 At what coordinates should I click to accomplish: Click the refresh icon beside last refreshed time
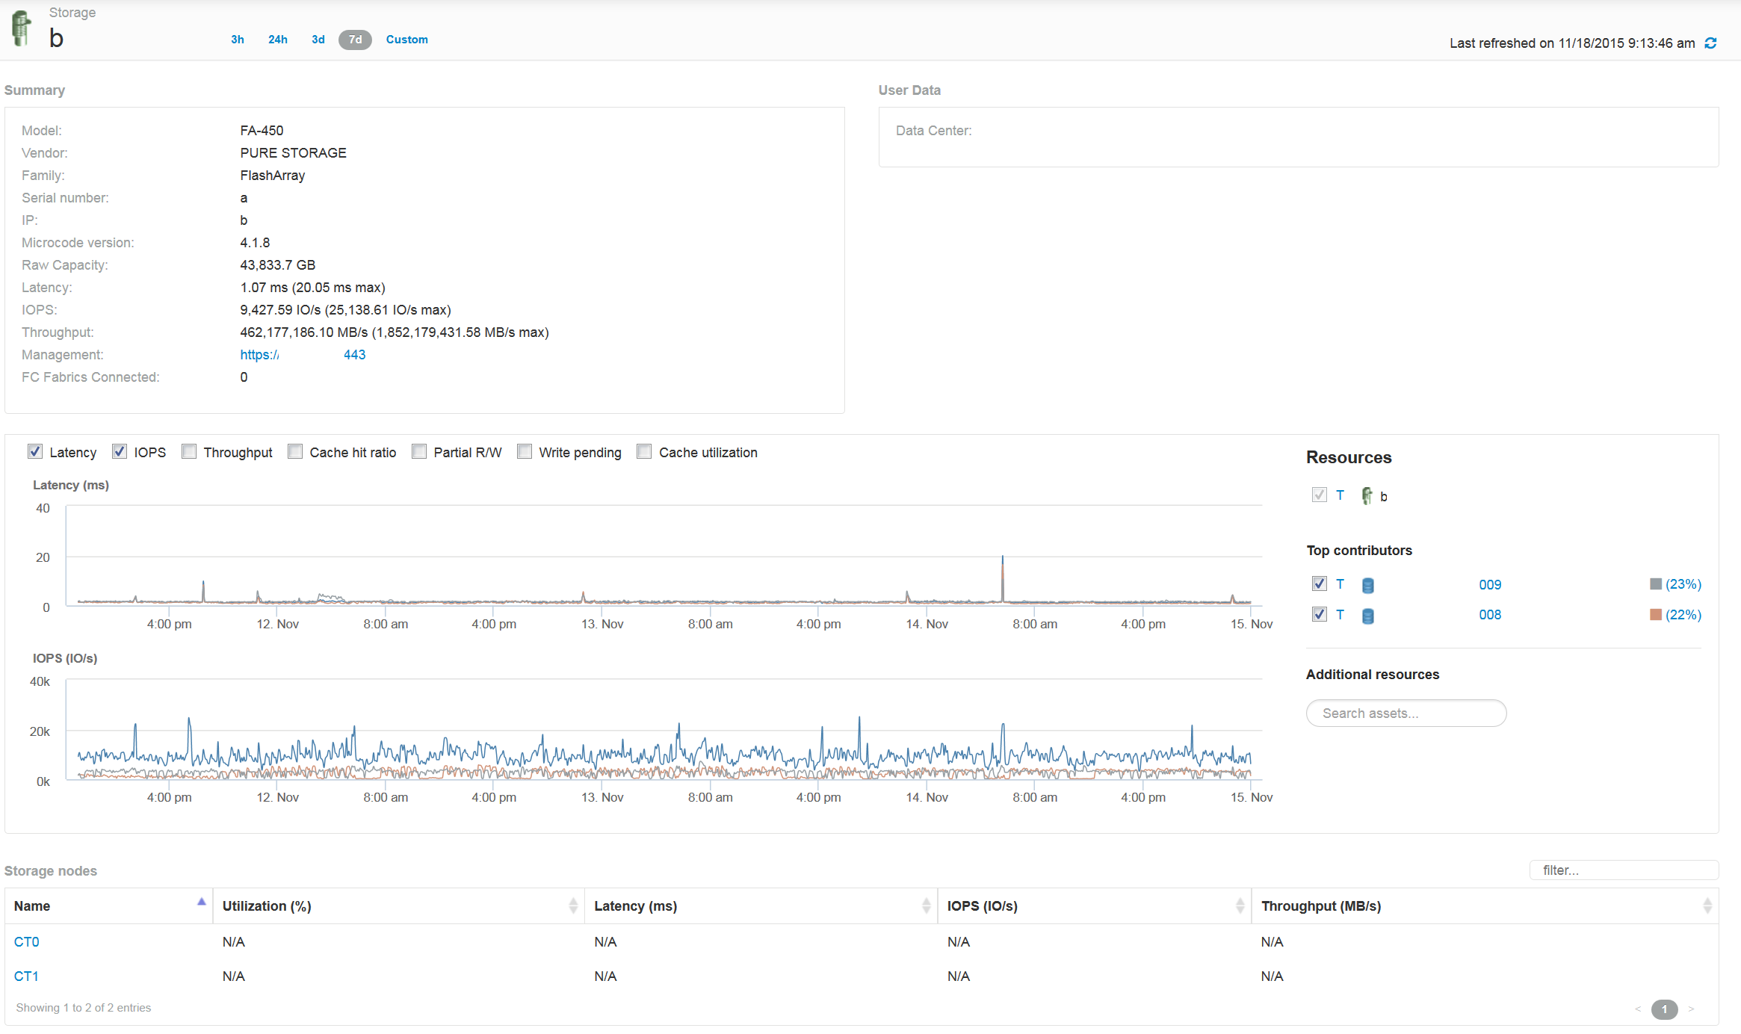click(x=1710, y=43)
